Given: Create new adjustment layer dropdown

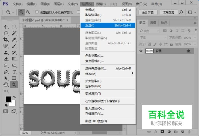Looking at the screenshot, I should pos(169,132).
